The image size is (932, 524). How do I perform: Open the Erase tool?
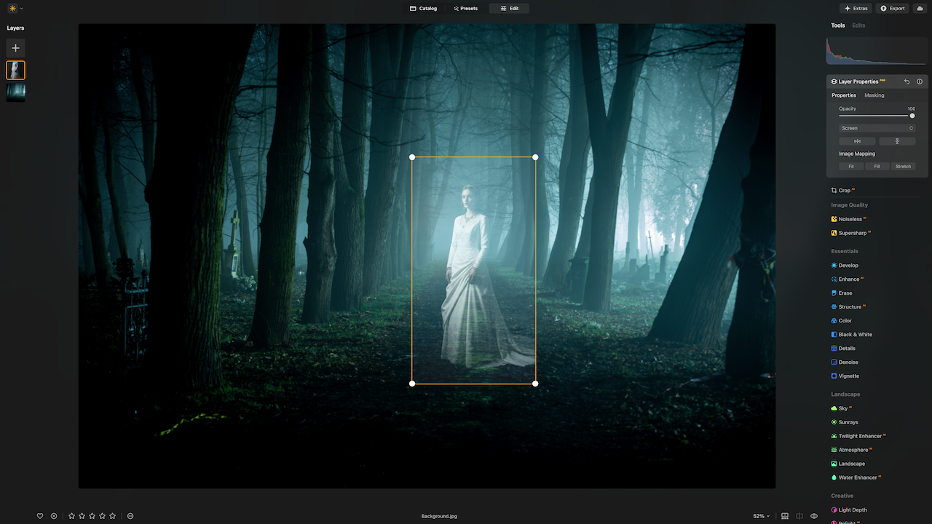842,293
